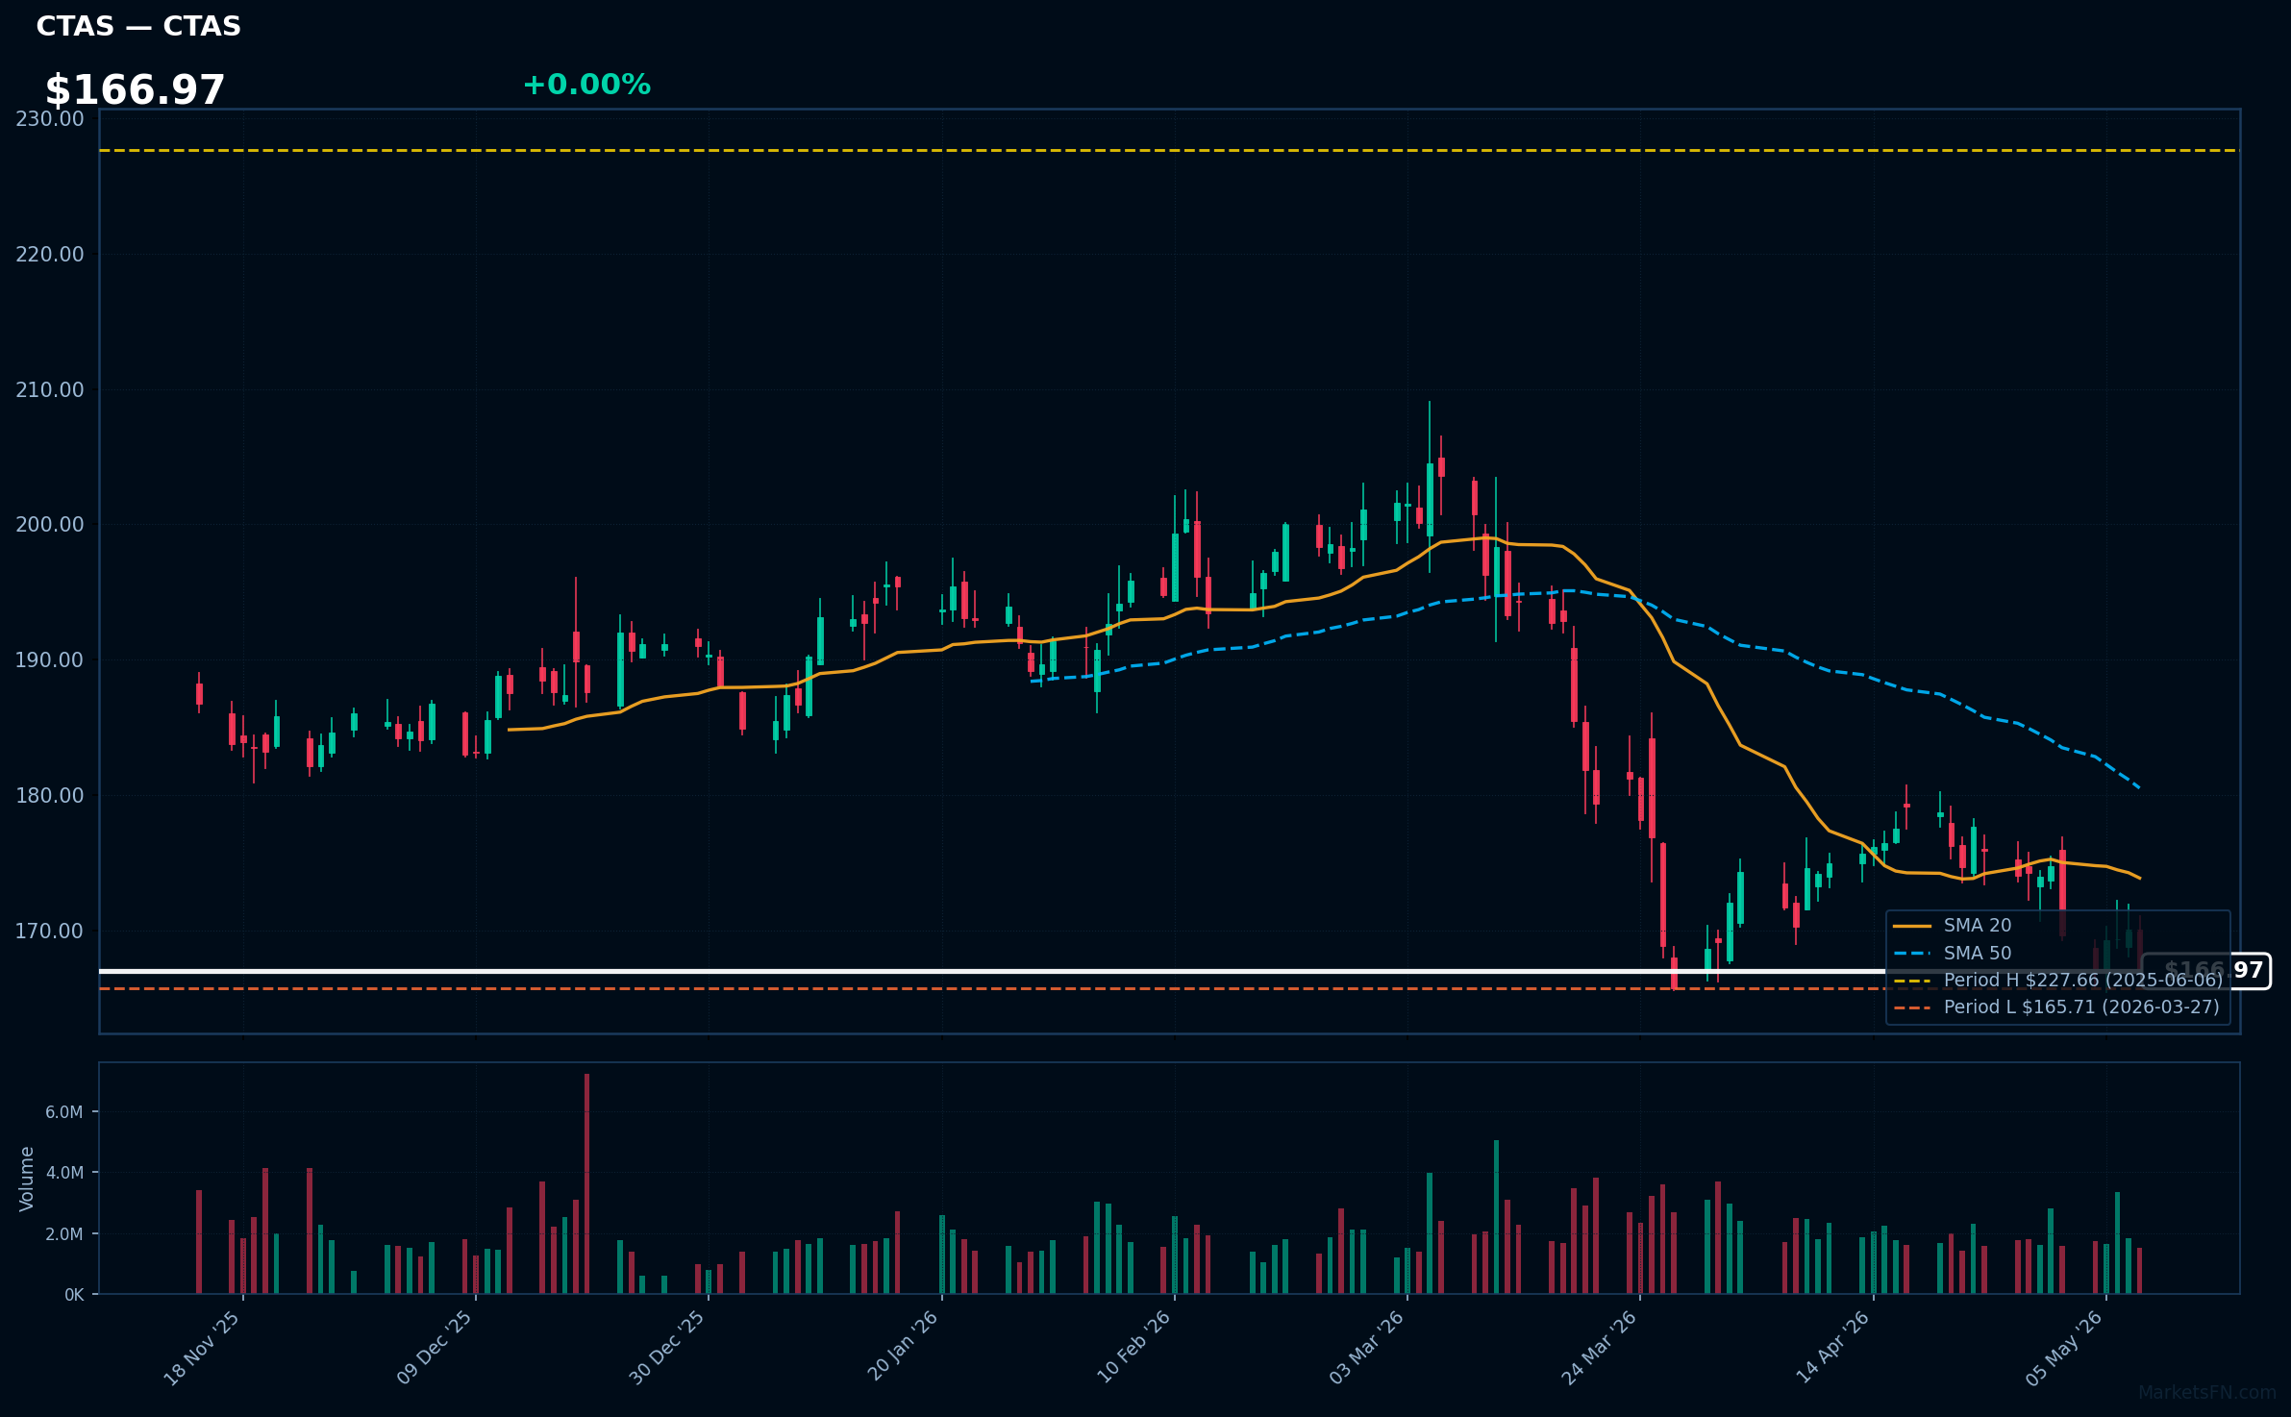Click the SMA 50 legend entry

coord(1953,954)
